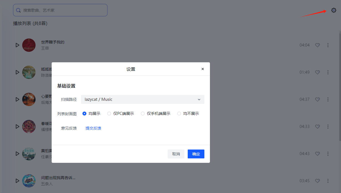This screenshot has height=193, width=341.
Task: Confirm settings with the 确定 button
Action: click(196, 154)
